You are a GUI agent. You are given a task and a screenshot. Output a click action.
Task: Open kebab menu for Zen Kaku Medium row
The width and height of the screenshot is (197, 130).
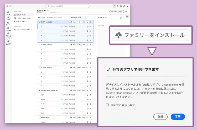click(x=90, y=104)
